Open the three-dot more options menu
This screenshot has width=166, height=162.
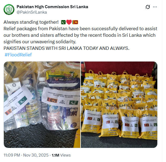[155, 7]
